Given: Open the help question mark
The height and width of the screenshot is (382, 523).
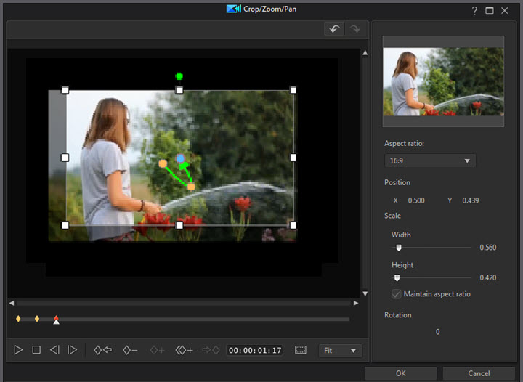Looking at the screenshot, I should point(474,10).
